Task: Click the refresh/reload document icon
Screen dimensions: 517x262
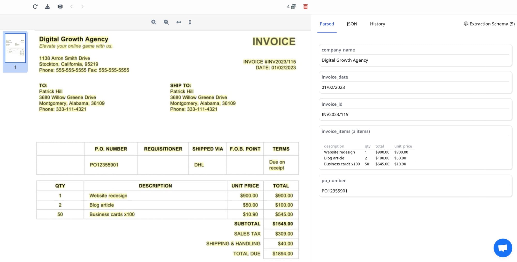Action: (35, 6)
